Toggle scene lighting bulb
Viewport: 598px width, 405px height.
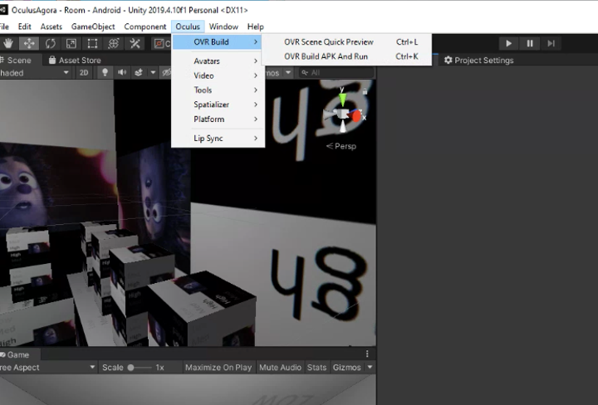pyautogui.click(x=105, y=73)
